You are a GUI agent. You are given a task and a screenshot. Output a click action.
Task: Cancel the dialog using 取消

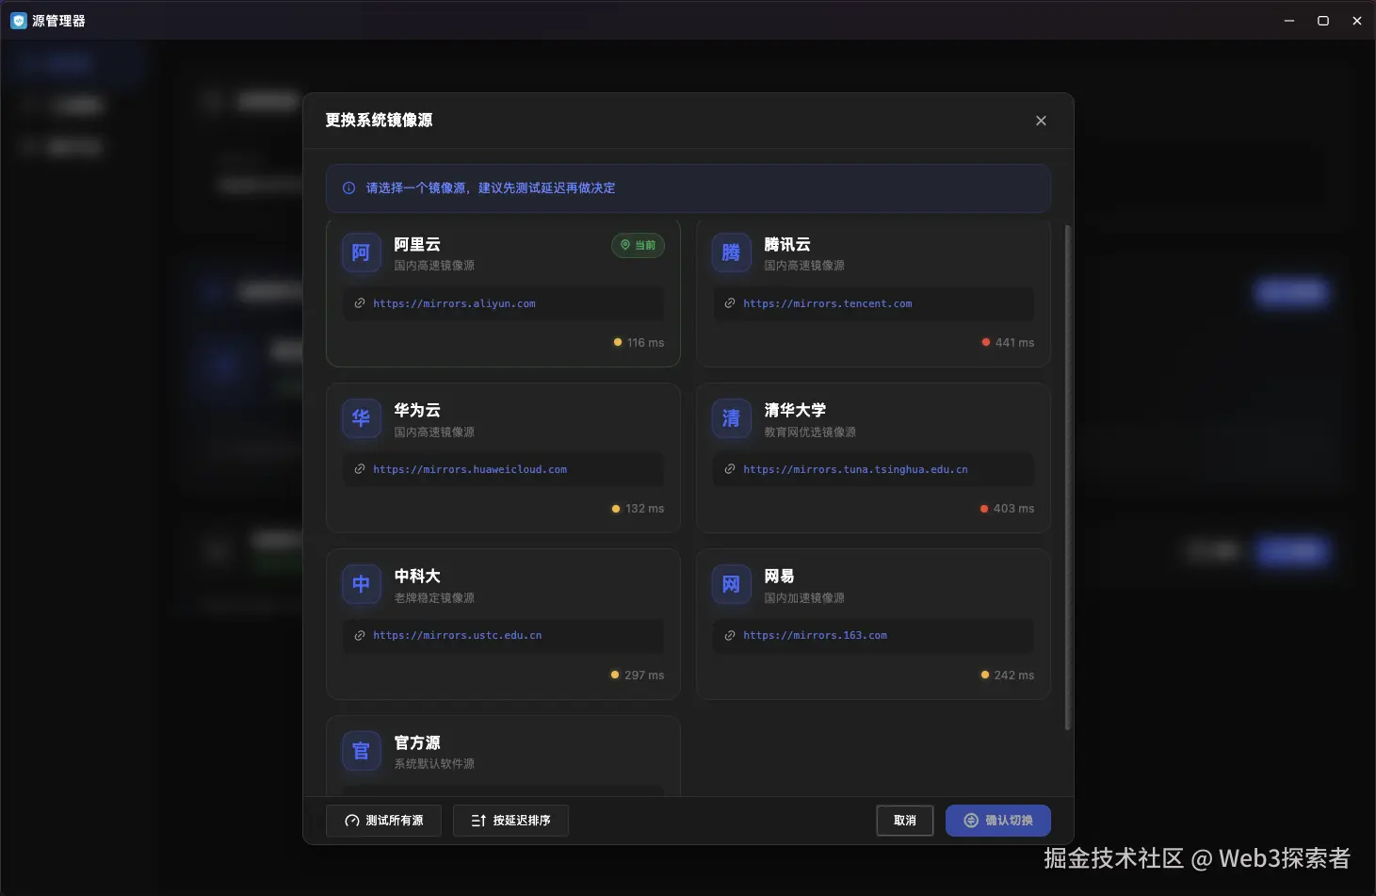pos(903,821)
